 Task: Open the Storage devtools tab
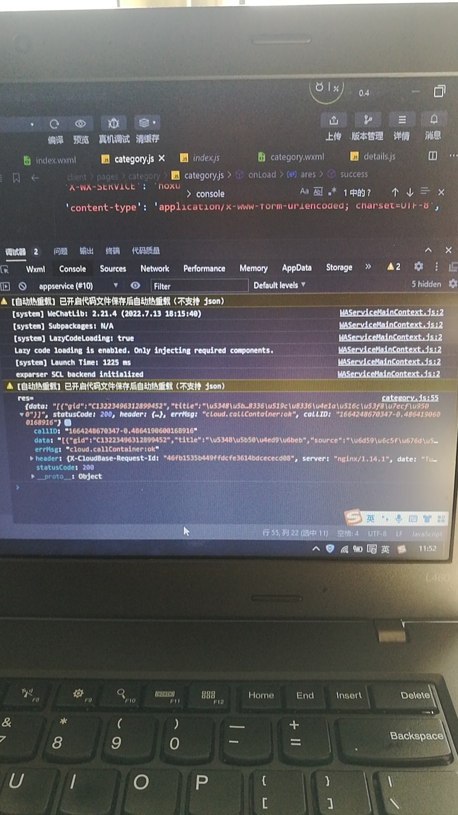click(x=339, y=267)
